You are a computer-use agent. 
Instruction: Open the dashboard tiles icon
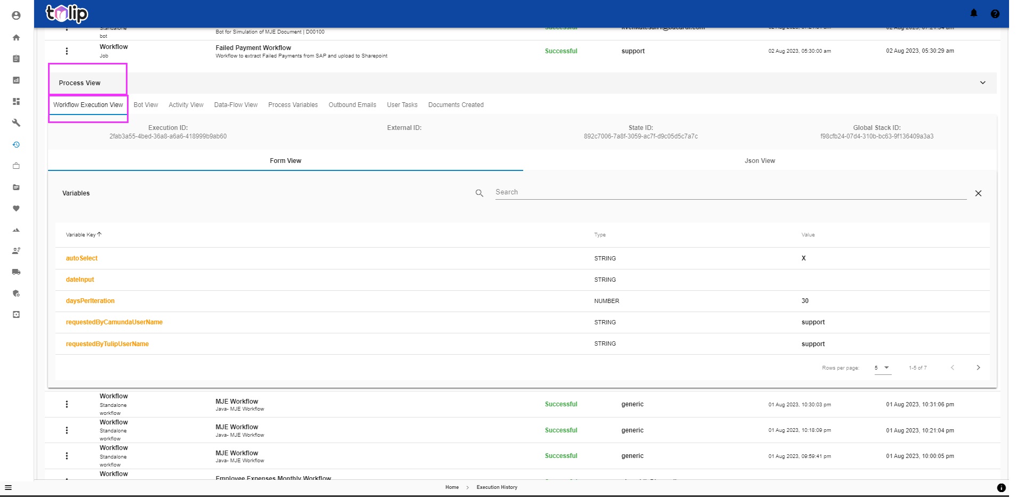16,101
